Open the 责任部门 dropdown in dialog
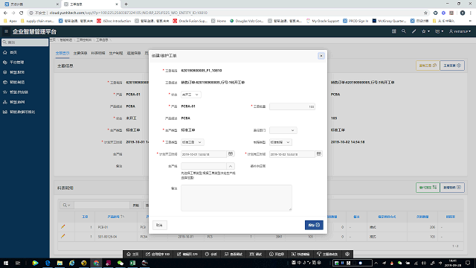The image size is (476, 268). (x=283, y=130)
